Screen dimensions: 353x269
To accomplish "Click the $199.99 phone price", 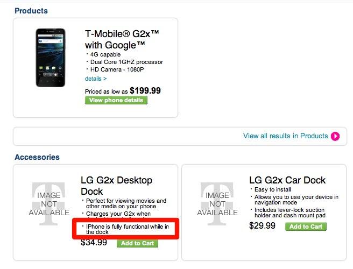I will (x=145, y=91).
